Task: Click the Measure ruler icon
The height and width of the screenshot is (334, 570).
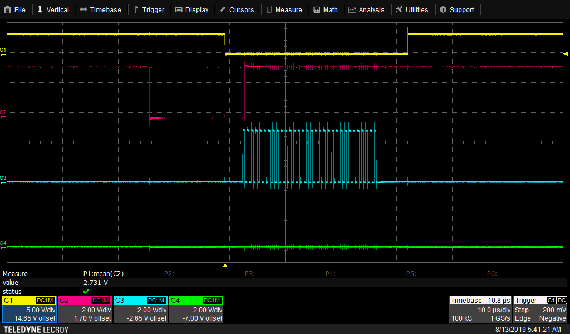Action: (269, 9)
